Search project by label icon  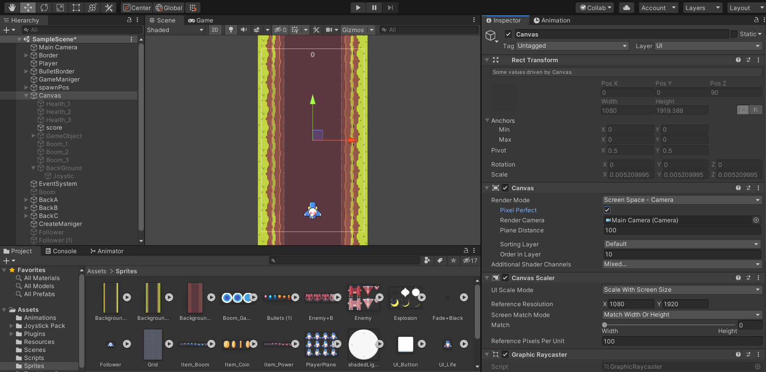(x=440, y=260)
